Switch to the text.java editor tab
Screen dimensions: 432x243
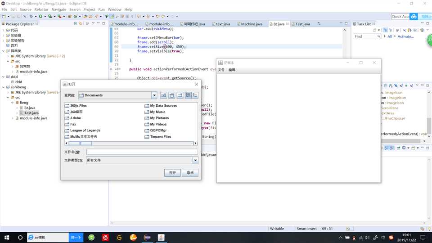pyautogui.click(x=221, y=24)
